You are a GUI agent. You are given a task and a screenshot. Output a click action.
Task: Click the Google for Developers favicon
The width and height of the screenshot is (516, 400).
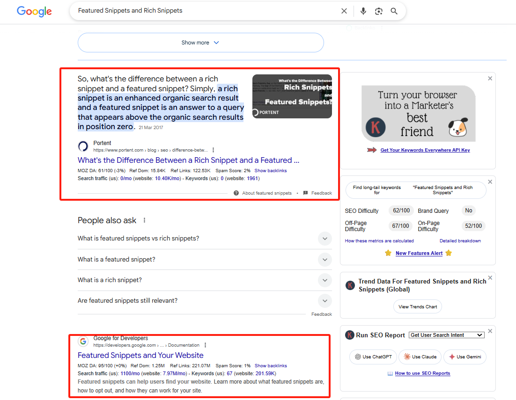83,341
